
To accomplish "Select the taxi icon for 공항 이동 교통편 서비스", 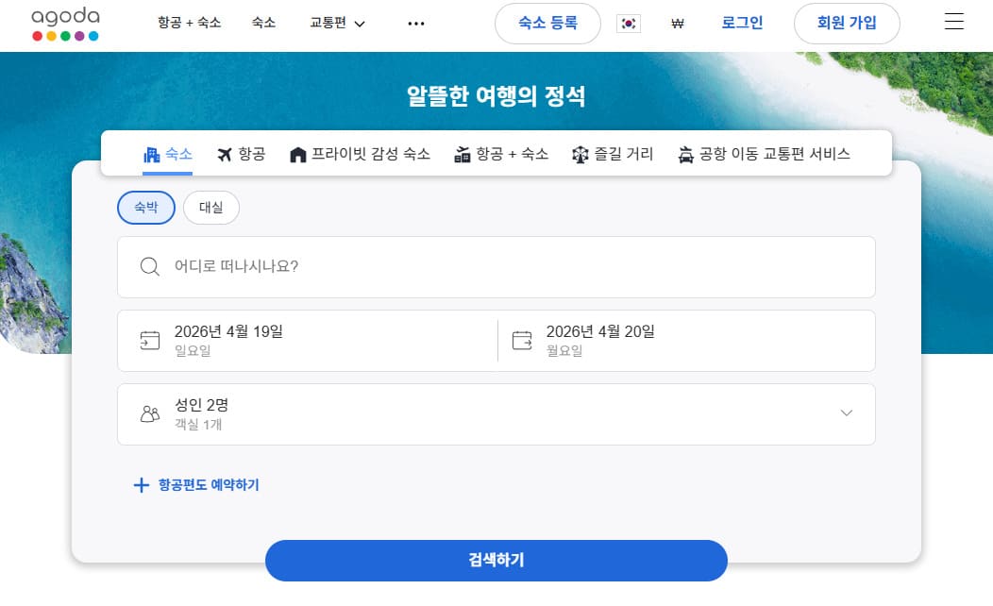I will tap(687, 155).
